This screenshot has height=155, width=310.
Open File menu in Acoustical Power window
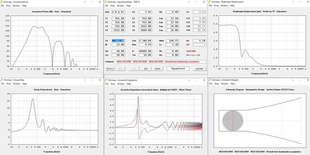(x=2, y=6)
